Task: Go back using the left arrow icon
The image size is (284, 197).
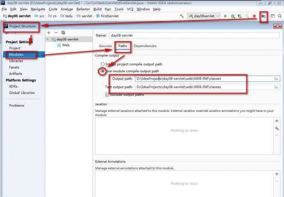Action: click(7, 33)
